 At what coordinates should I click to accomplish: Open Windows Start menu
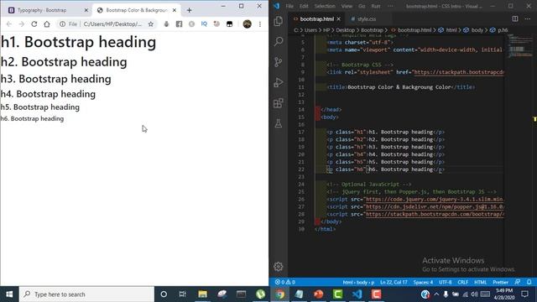coord(9,294)
